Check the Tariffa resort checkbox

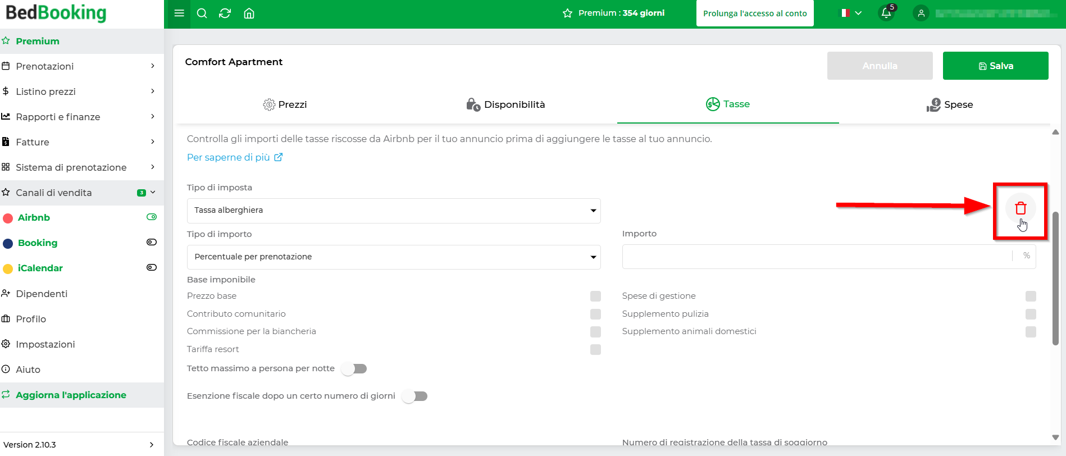pyautogui.click(x=595, y=349)
